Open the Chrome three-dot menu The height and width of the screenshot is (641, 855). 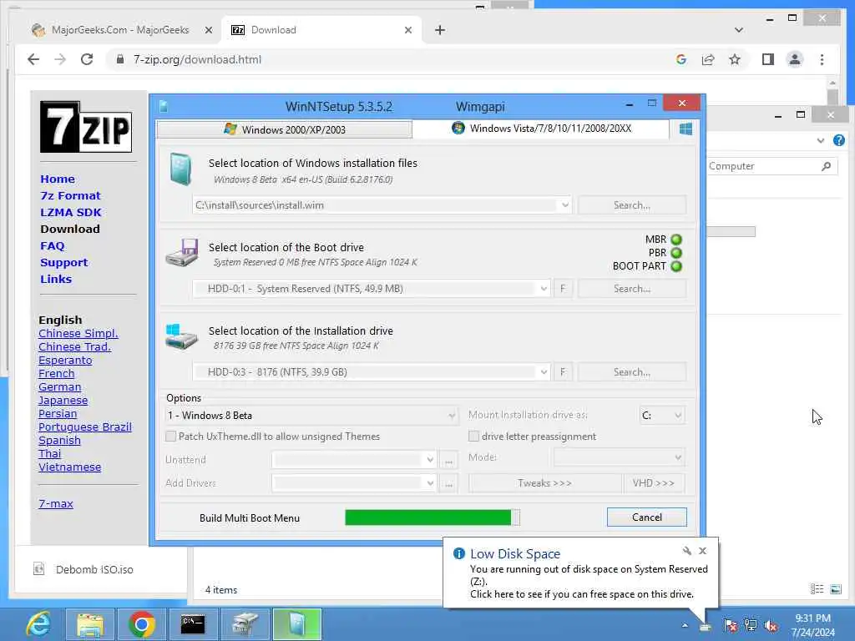(x=822, y=59)
